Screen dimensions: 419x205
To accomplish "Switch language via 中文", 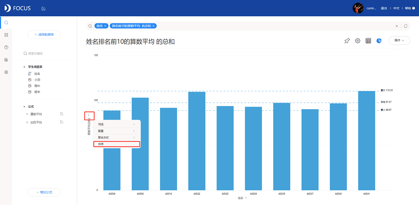I will pos(396,8).
